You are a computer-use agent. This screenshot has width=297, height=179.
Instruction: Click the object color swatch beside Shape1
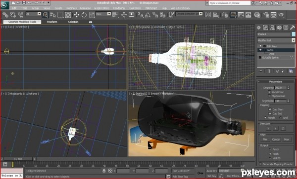(x=294, y=34)
